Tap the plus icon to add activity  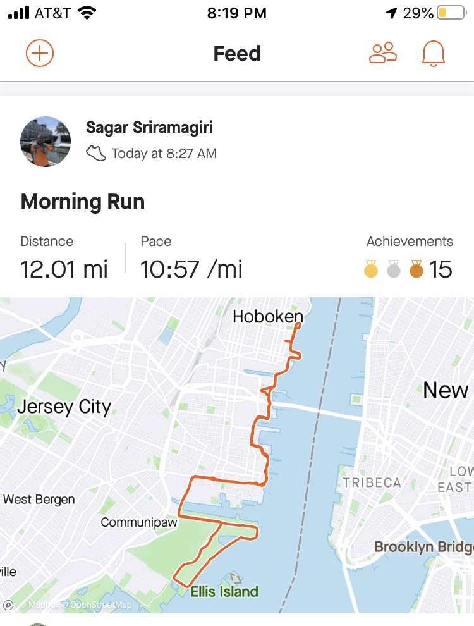tap(40, 53)
